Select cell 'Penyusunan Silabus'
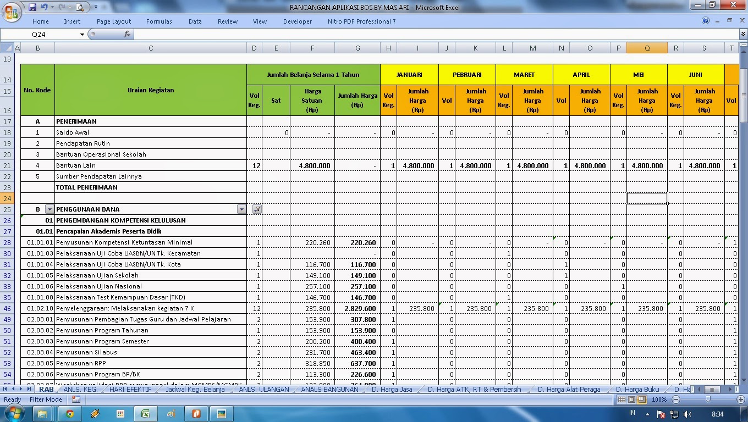The image size is (748, 422). tap(151, 352)
